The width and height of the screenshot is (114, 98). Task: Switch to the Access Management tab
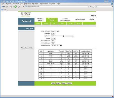pos(65,20)
